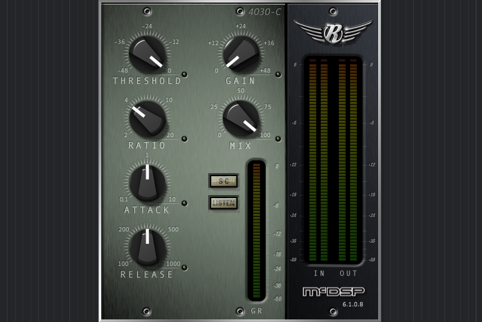This screenshot has width=482, height=322.
Task: Click the Gain knob
Action: (x=241, y=54)
